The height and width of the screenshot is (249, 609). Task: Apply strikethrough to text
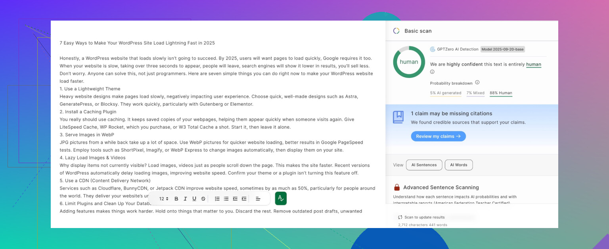(203, 199)
